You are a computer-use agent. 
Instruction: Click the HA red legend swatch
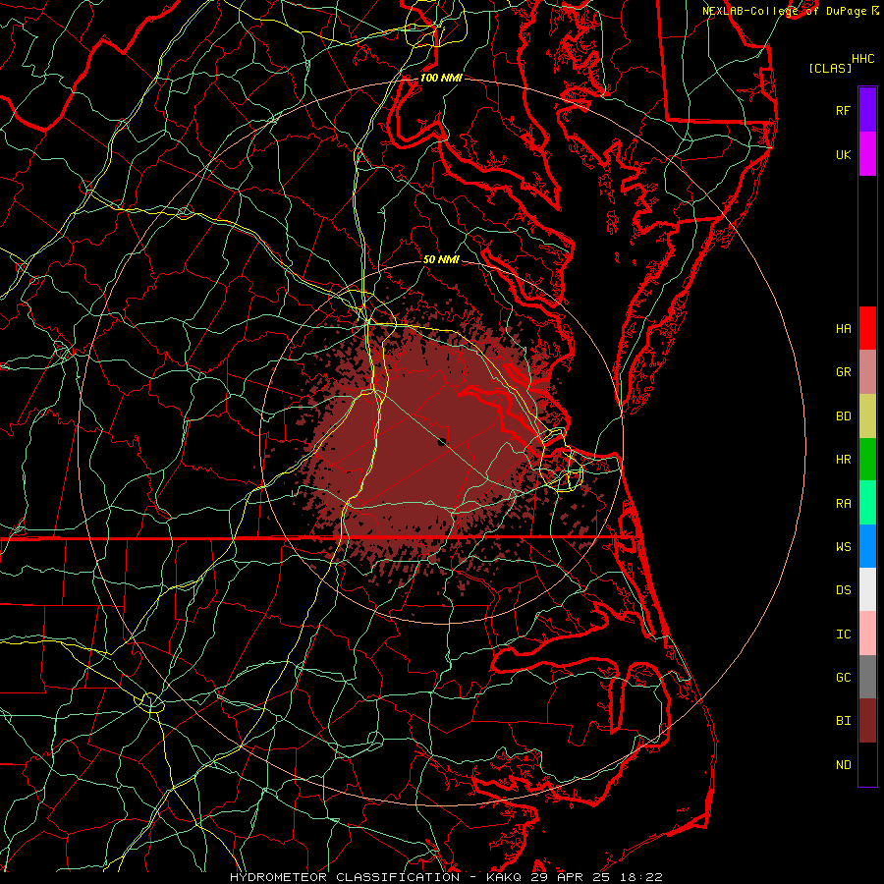click(867, 328)
